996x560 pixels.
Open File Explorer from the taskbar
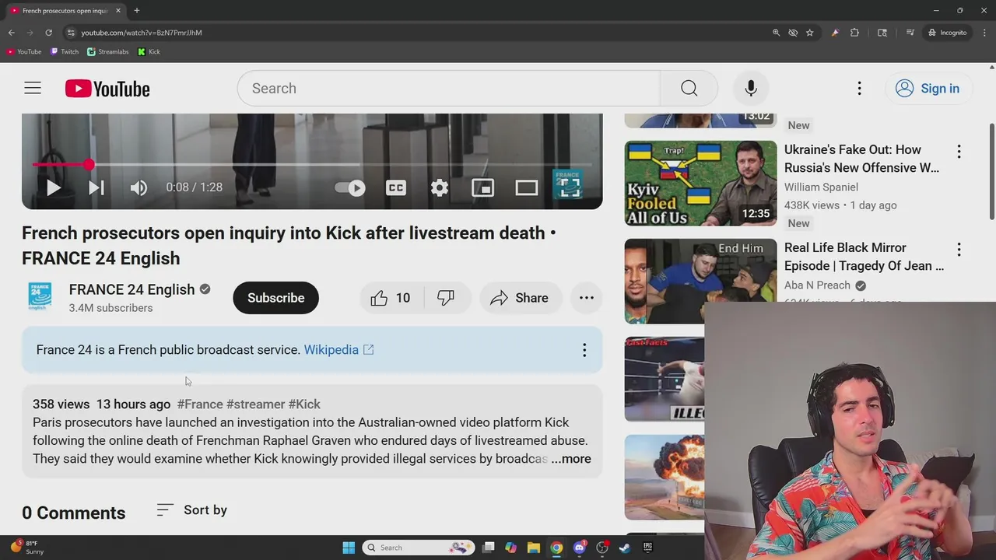534,548
